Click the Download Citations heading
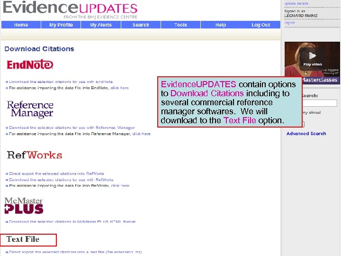The image size is (341, 256). pyautogui.click(x=39, y=49)
